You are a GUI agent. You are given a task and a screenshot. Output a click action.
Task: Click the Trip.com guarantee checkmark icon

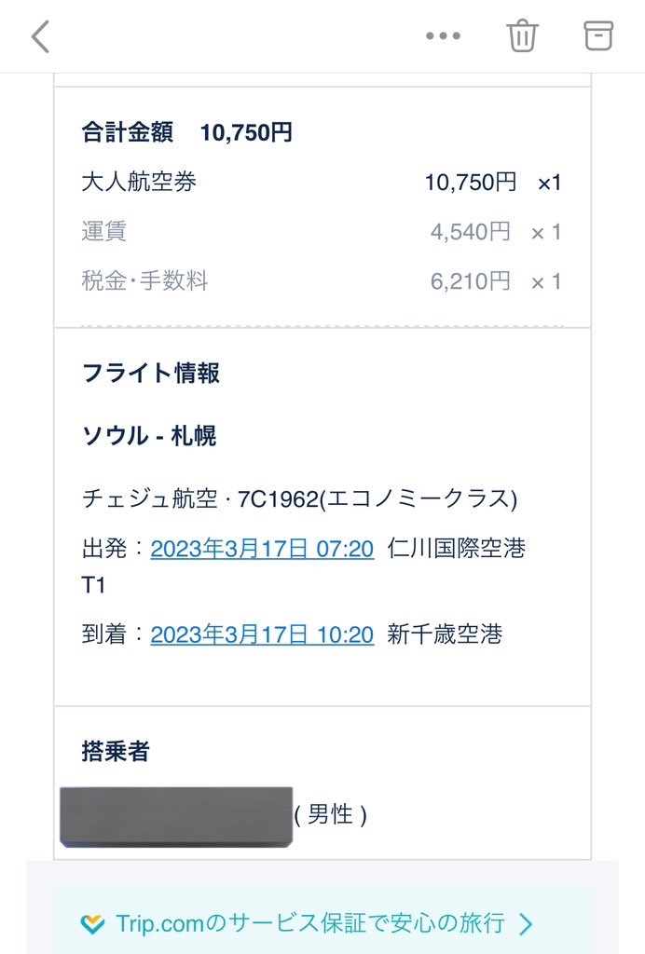point(90,923)
